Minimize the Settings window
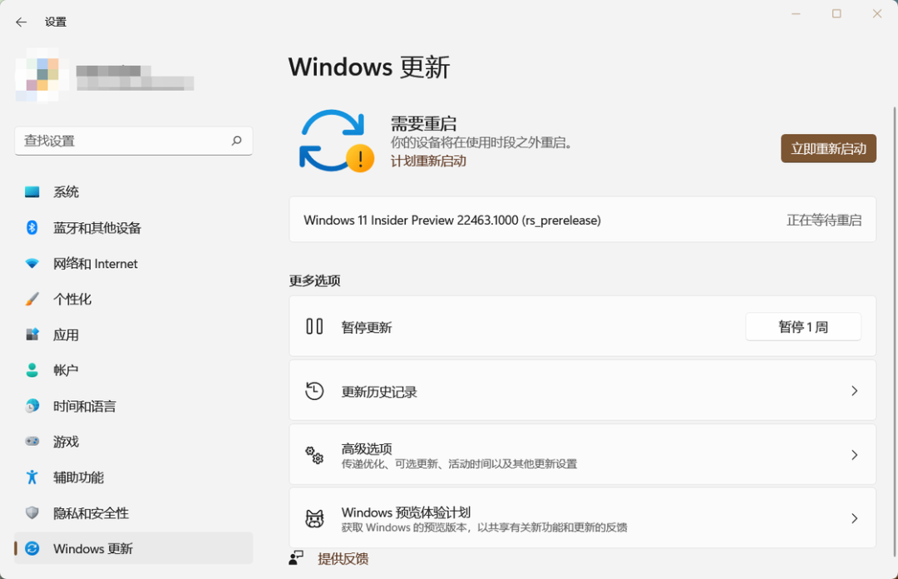This screenshot has width=898, height=579. [x=796, y=14]
